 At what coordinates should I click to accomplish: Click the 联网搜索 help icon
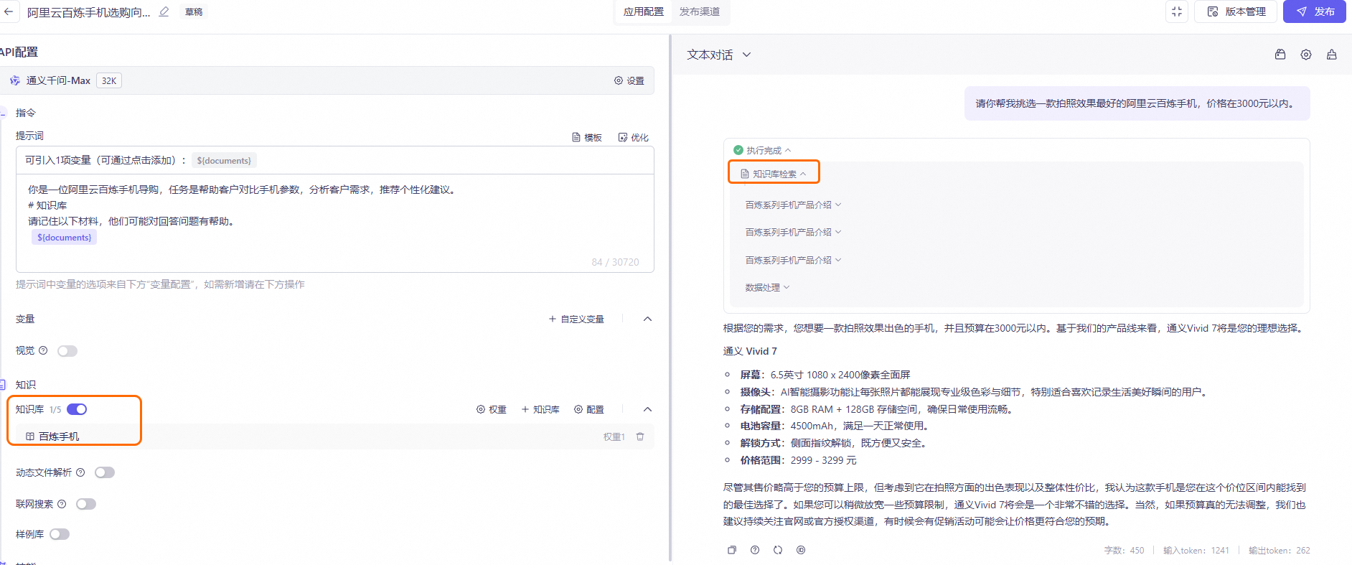(62, 504)
